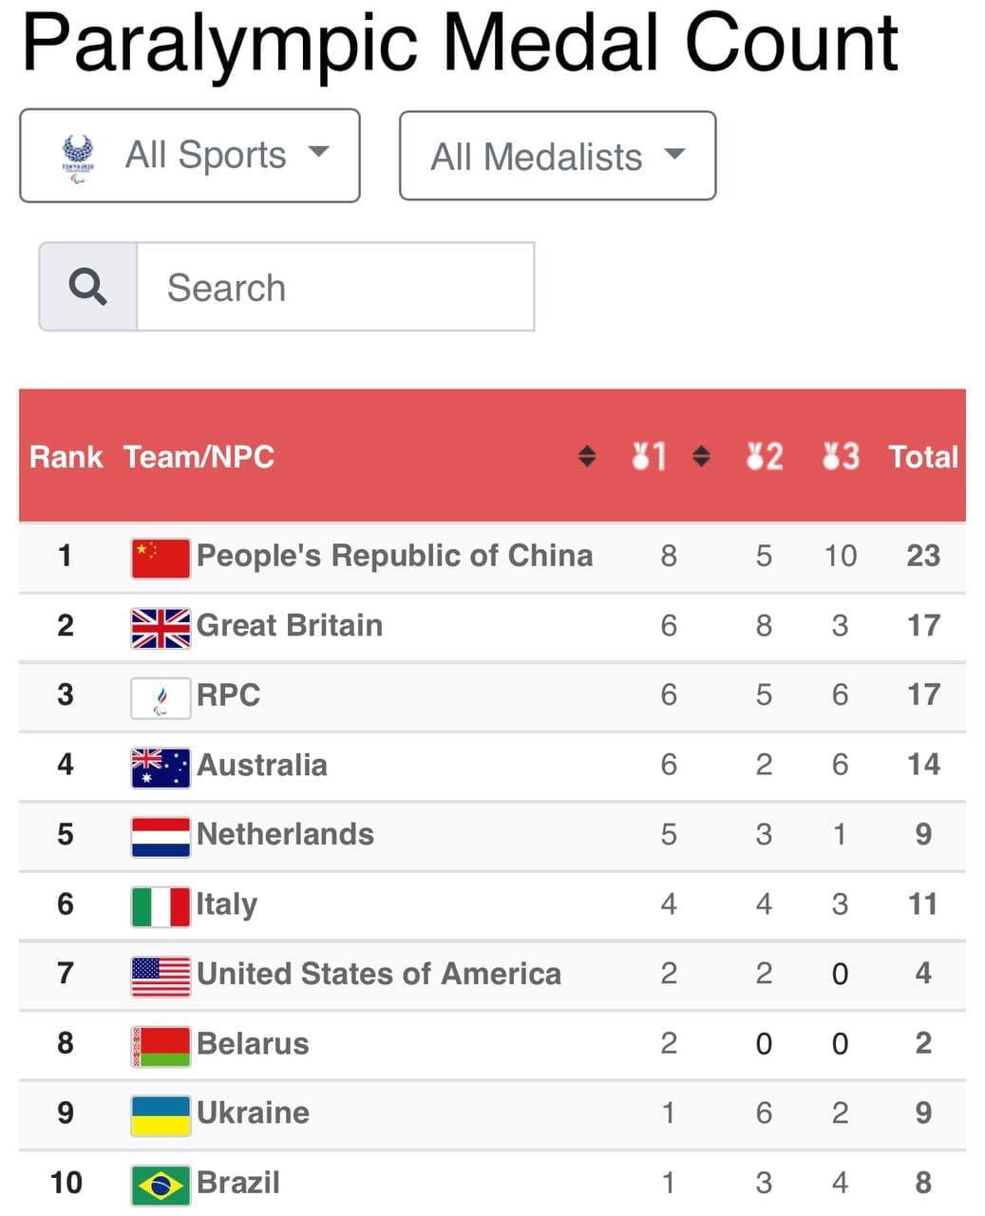Toggle sort arrows beside gold medal column
The image size is (985, 1216).
(x=701, y=457)
